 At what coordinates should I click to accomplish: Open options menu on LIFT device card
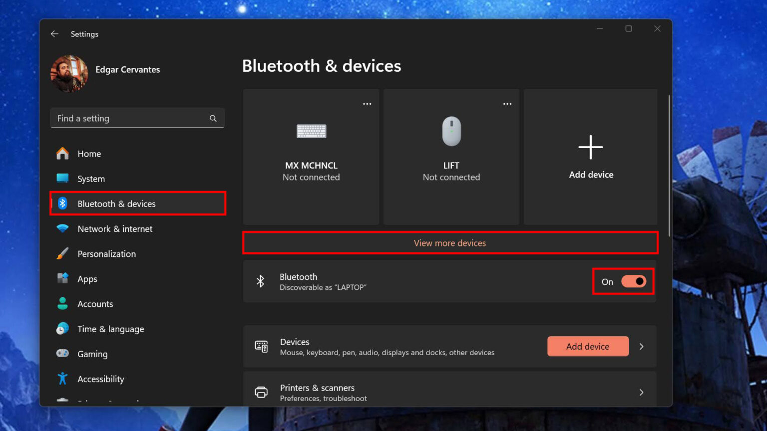click(507, 103)
